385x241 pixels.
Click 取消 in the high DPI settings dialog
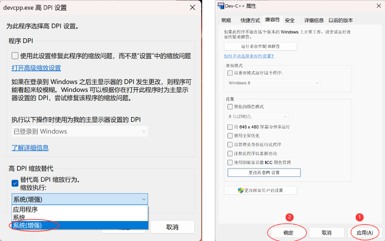(172, 227)
